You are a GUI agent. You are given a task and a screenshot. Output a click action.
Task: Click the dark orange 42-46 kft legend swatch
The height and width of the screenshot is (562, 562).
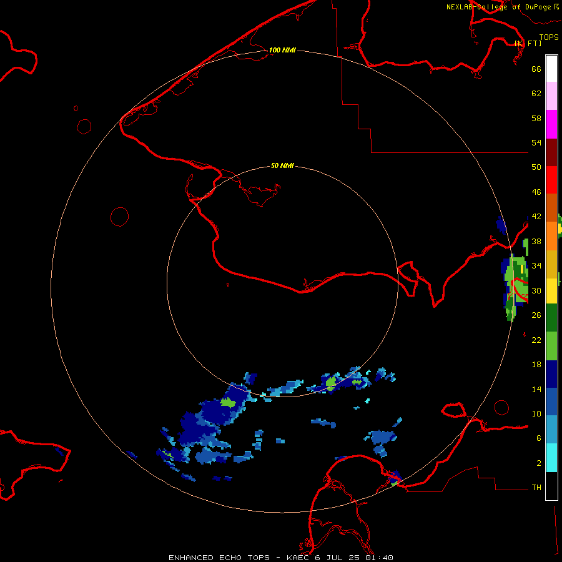pos(551,207)
